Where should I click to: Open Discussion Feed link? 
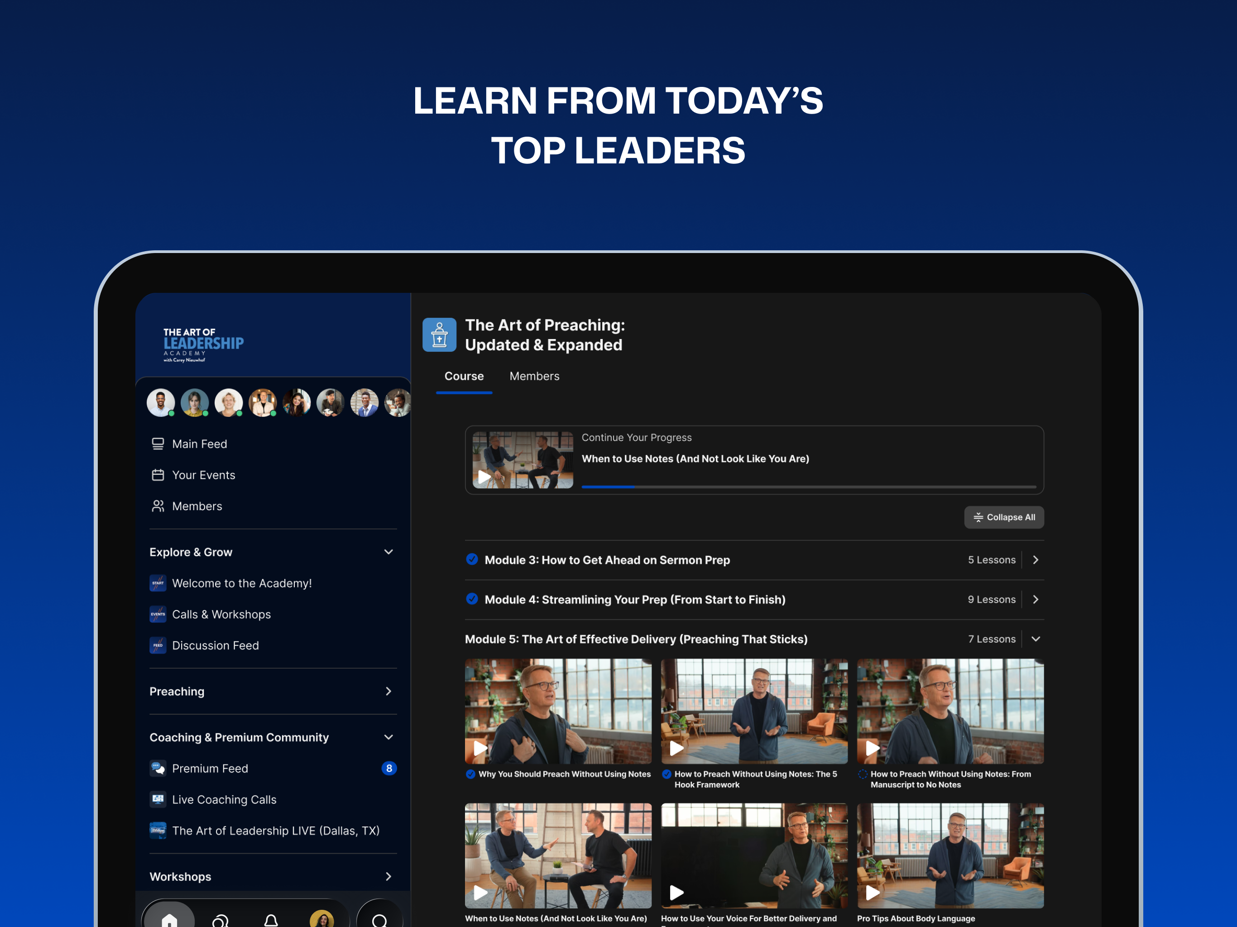(216, 646)
